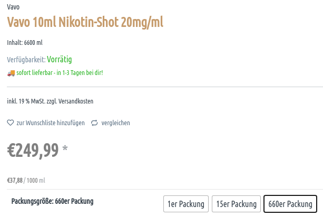Viewport: 323px width, 216px height.
Task: Click the €37,88 / 1000 ml unit price
Action: (26, 180)
